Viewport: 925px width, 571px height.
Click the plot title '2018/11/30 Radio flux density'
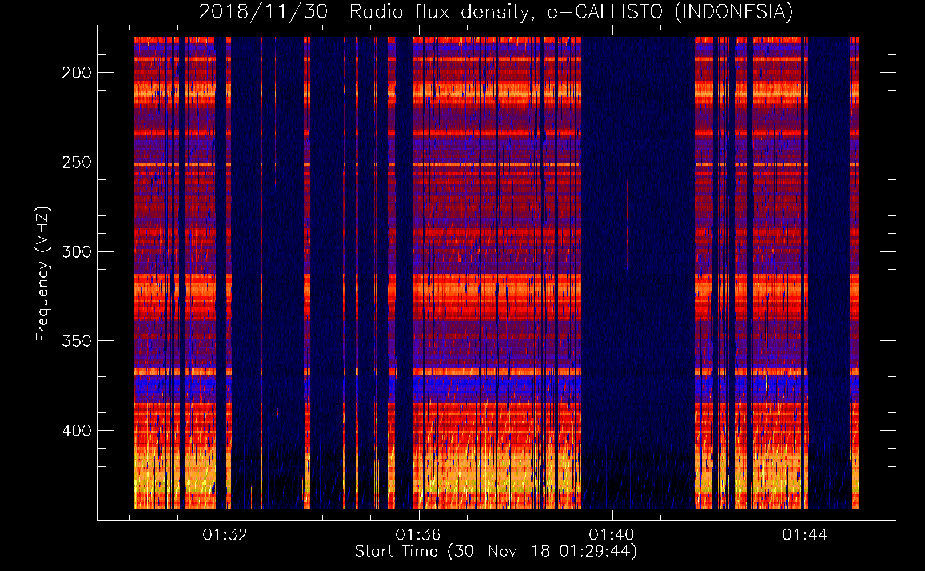coord(496,11)
